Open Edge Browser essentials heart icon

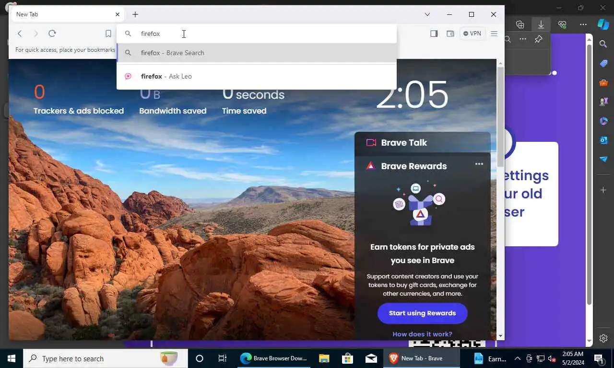tap(562, 24)
